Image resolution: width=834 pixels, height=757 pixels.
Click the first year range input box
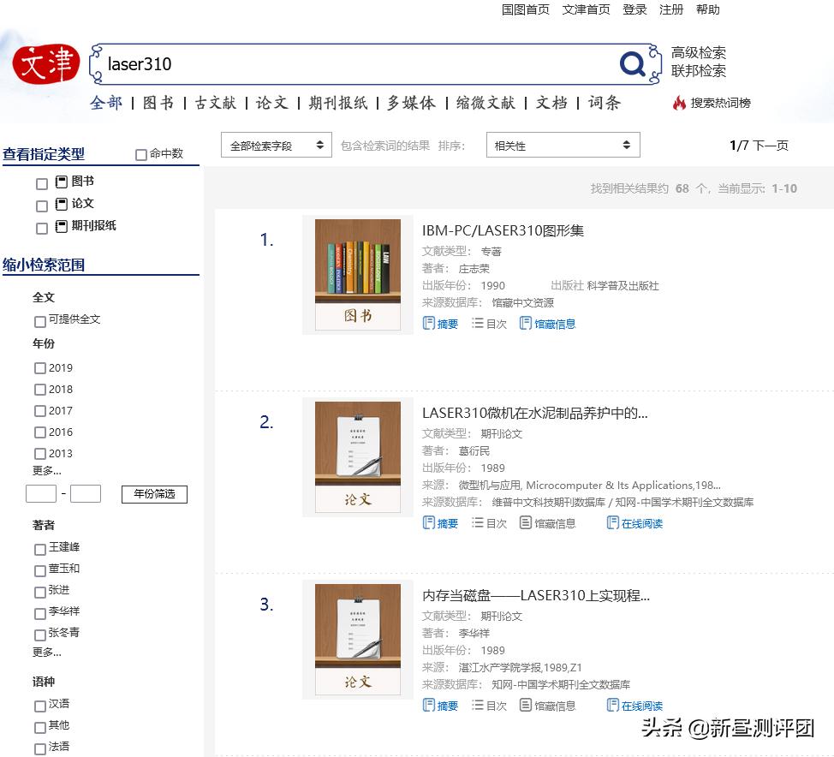[40, 494]
